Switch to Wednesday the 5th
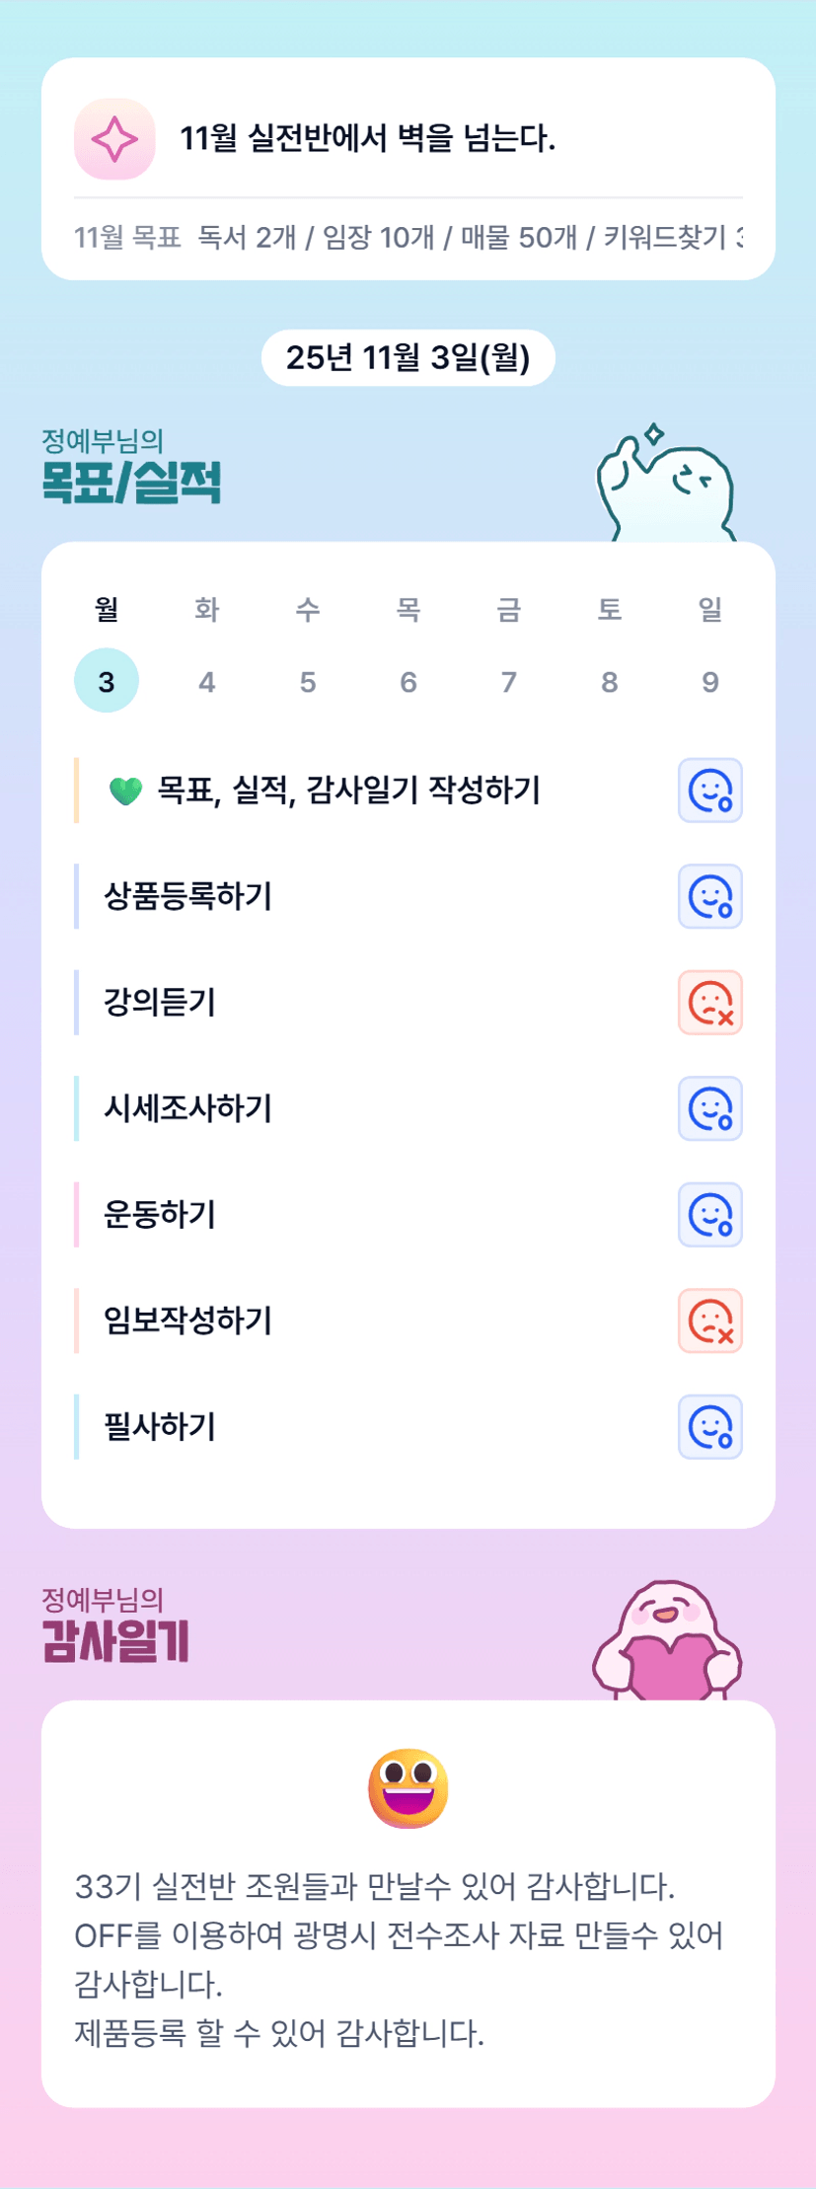Viewport: 816px width, 2189px height. point(308,681)
